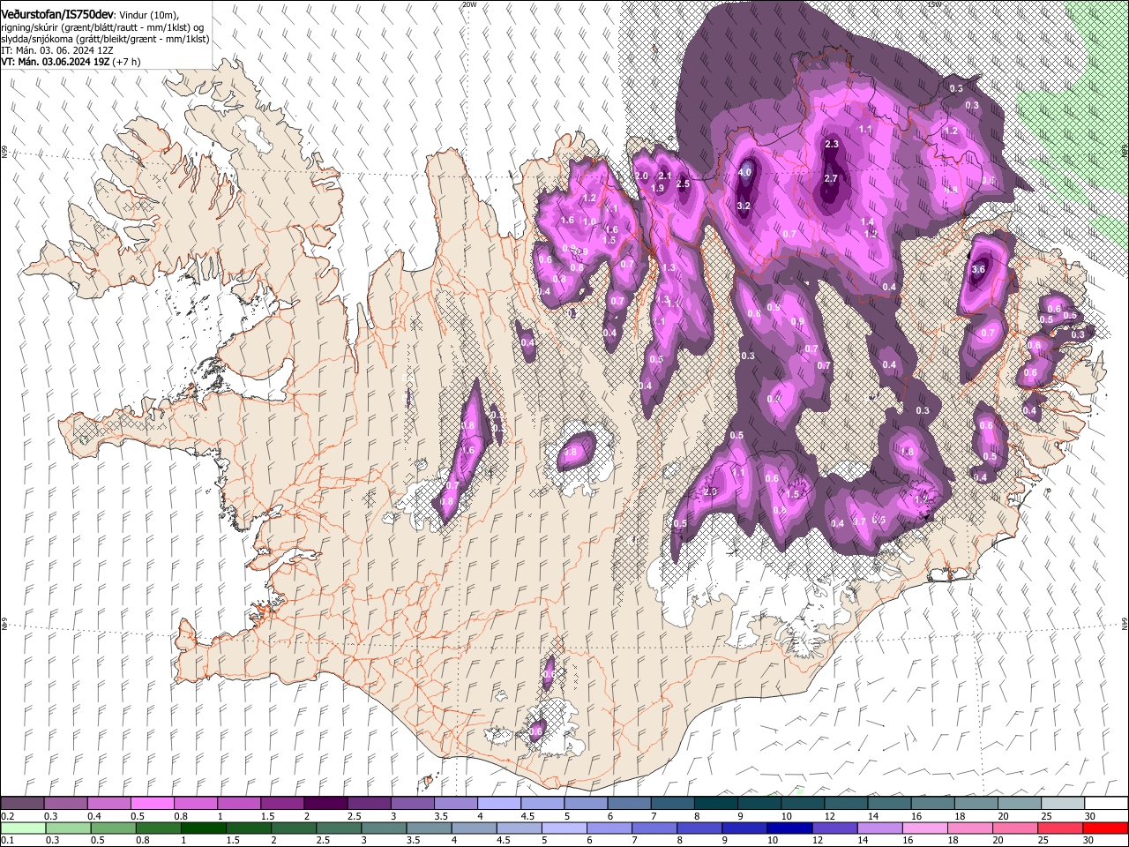Screen dimensions: 1129x847
Task: Pick the dark teal swatch between 8 and 9 in snow legend
Action: [x=716, y=803]
